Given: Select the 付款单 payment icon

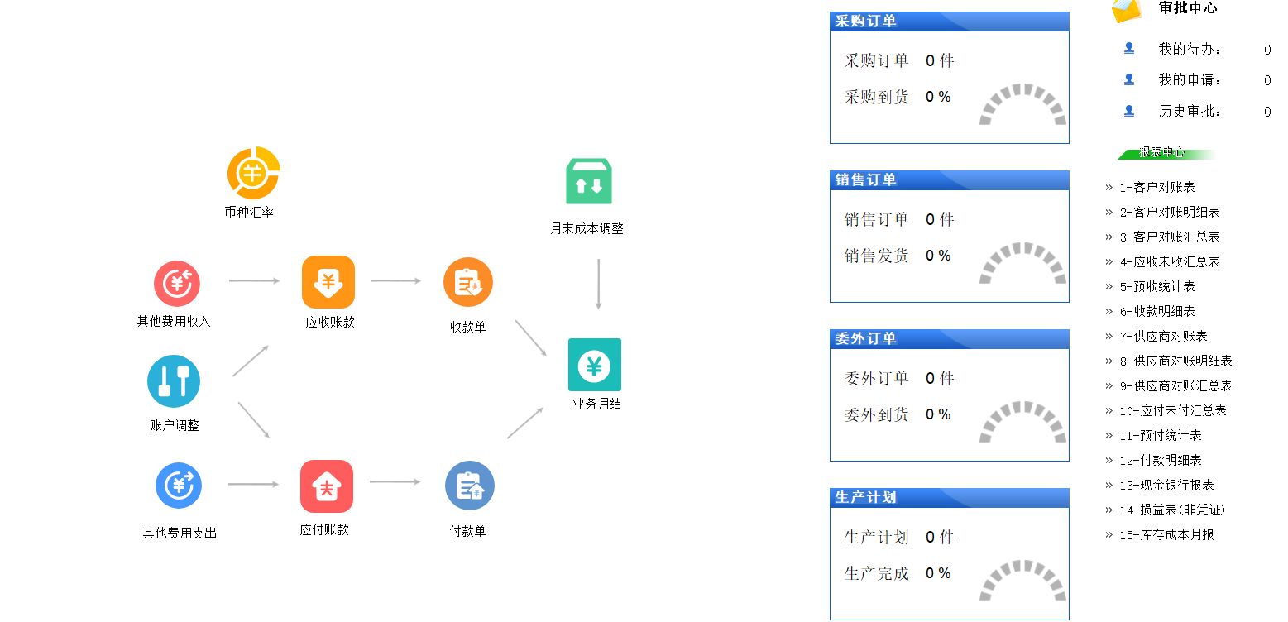Looking at the screenshot, I should 469,486.
